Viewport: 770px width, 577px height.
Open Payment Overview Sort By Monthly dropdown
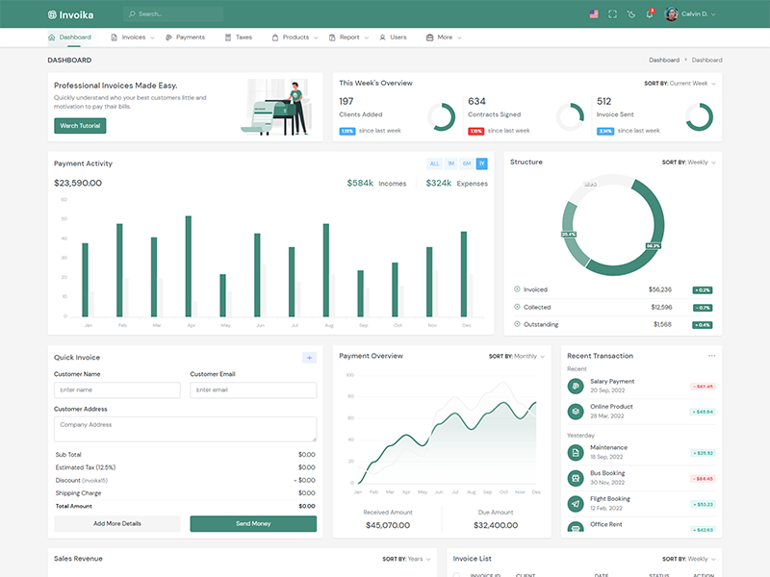[x=516, y=357]
